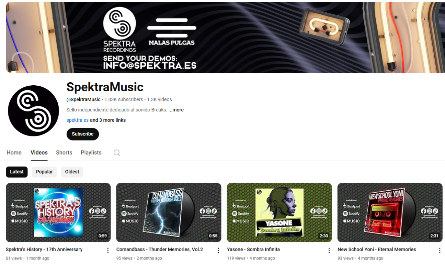Open Comandbass Thunder Memories thumbnail
Image resolution: width=445 pixels, height=266 pixels.
tap(169, 213)
